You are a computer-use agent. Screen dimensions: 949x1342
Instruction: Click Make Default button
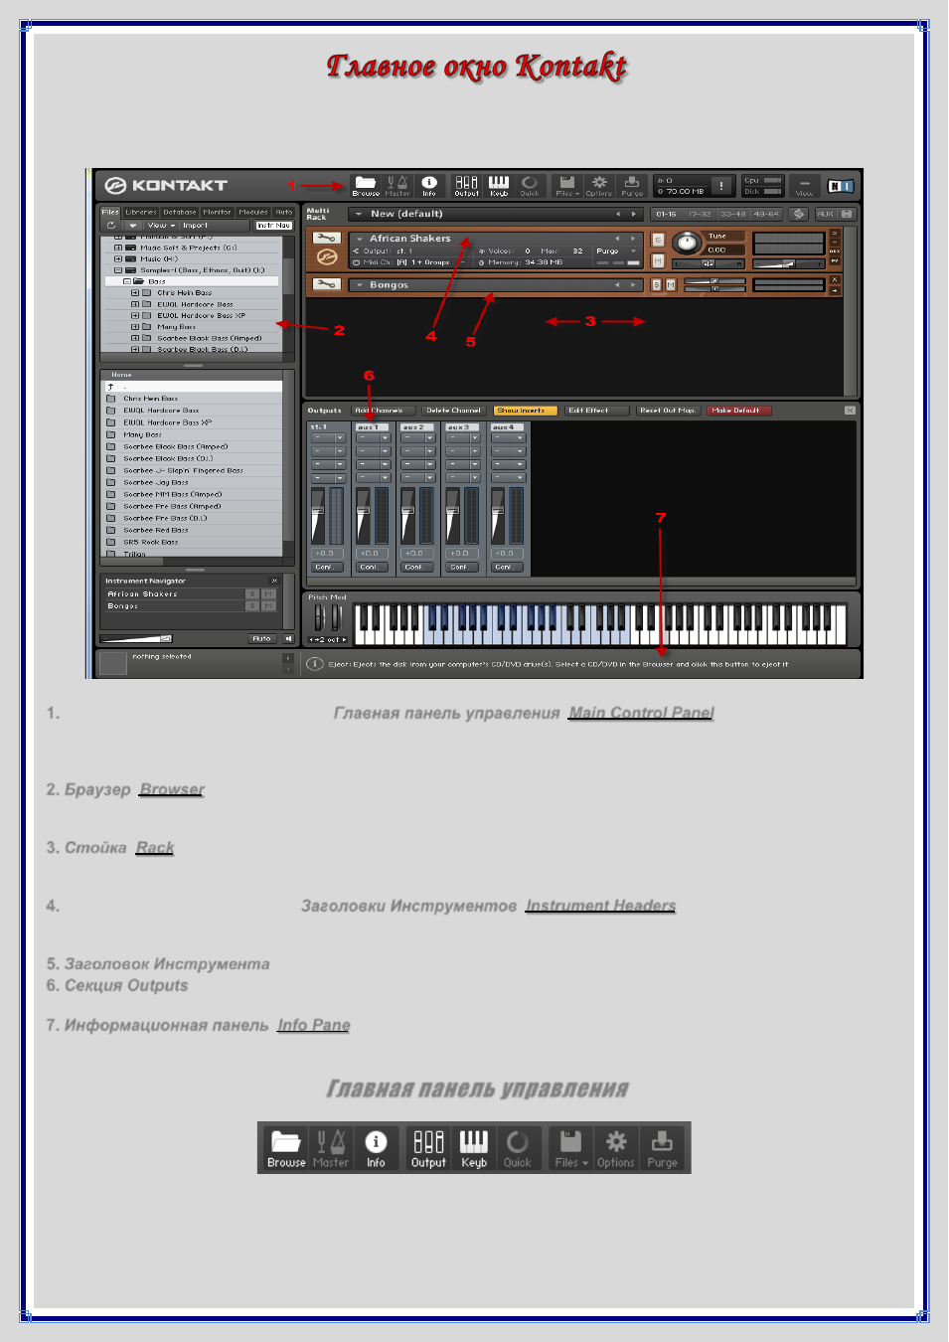(x=738, y=411)
